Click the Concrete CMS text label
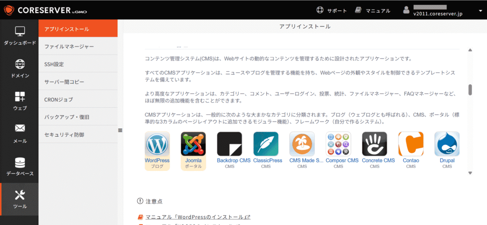Viewport: 487px width, 225px height. [378, 160]
